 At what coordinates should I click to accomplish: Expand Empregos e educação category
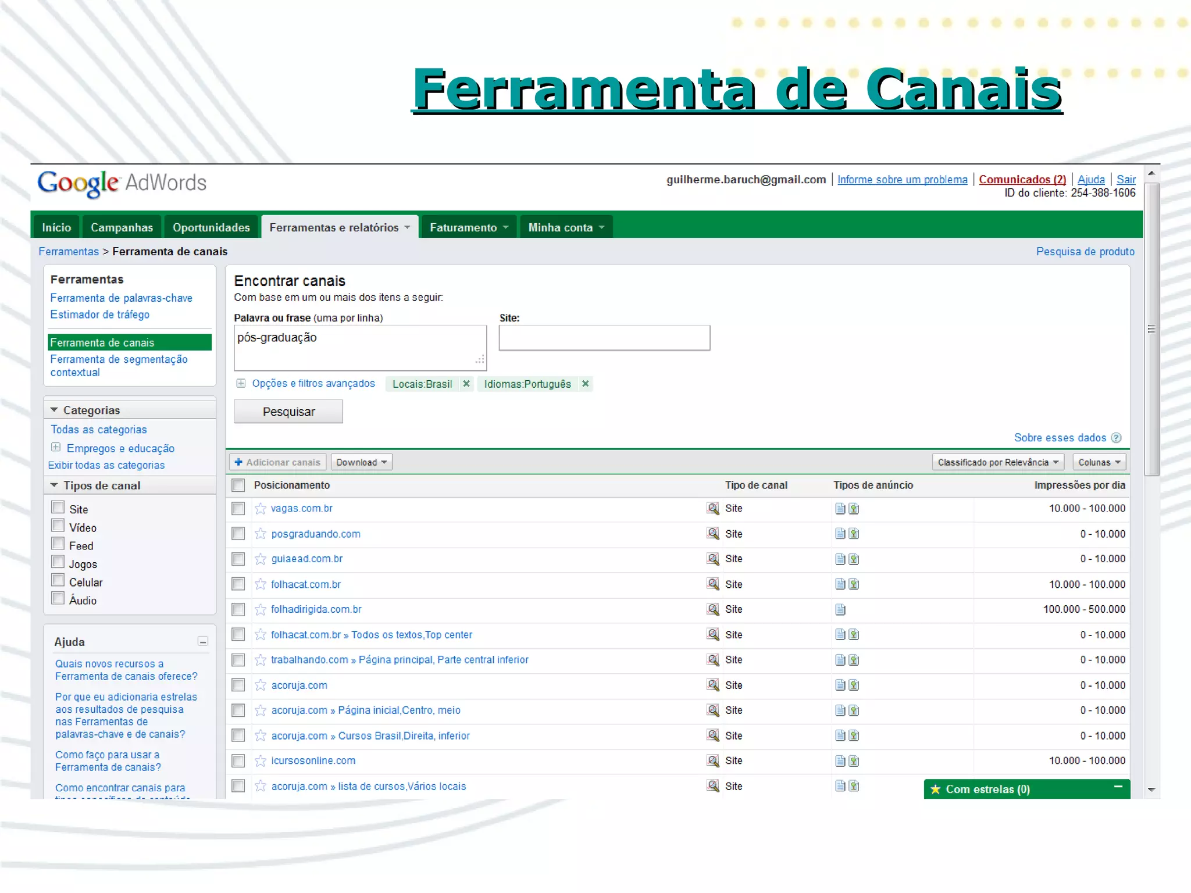(56, 447)
